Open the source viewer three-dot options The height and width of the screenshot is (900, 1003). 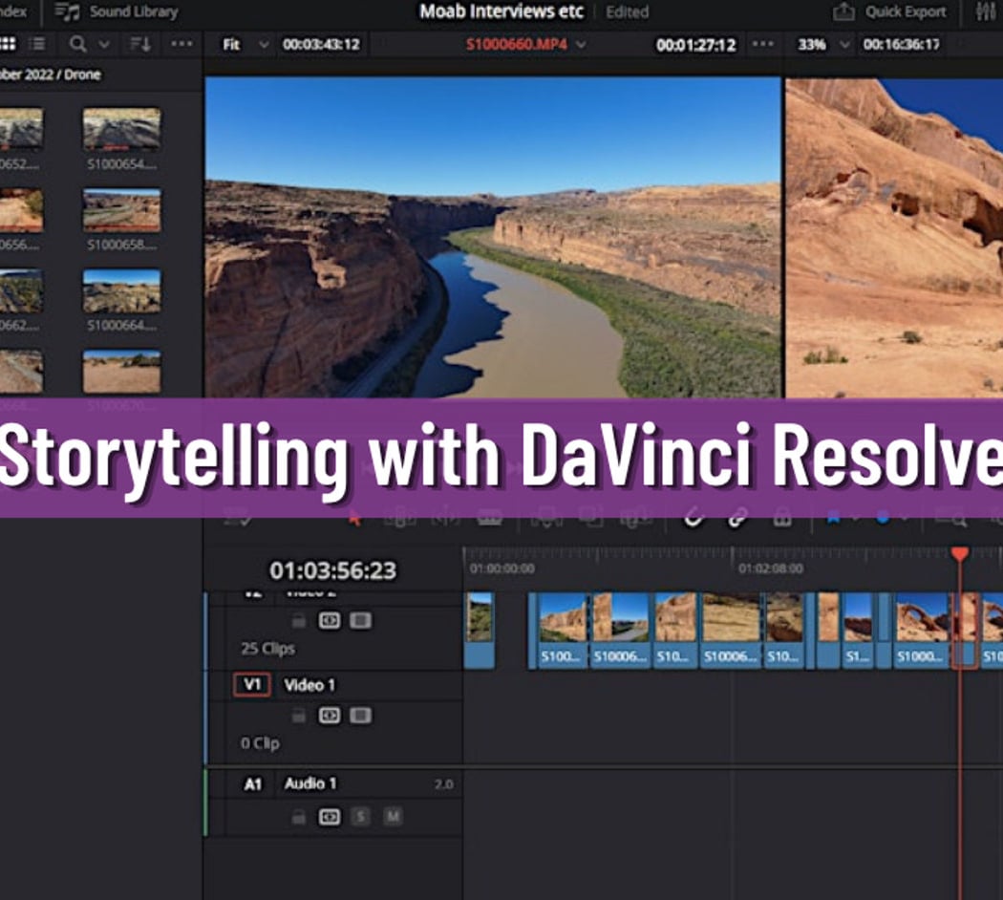(x=762, y=44)
